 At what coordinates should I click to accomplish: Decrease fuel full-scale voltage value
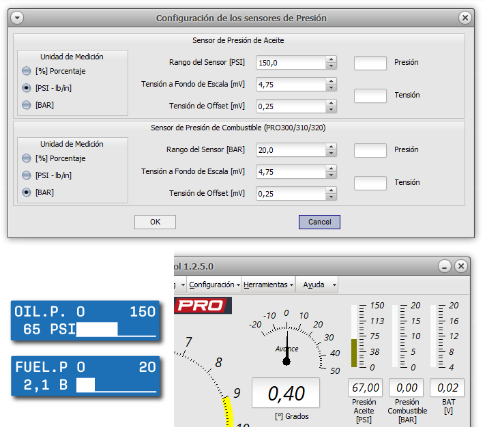coord(331,175)
